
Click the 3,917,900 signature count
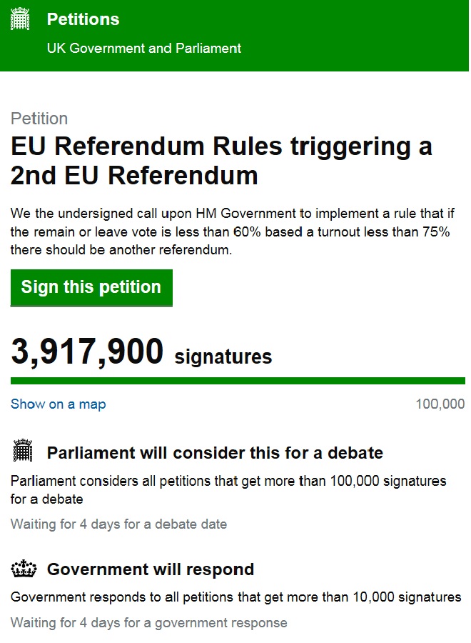[x=87, y=352]
